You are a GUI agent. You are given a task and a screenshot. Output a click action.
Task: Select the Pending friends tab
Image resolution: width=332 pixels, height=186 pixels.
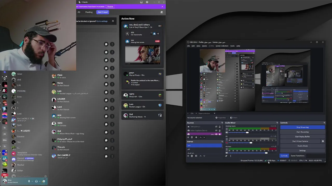[x=89, y=12]
